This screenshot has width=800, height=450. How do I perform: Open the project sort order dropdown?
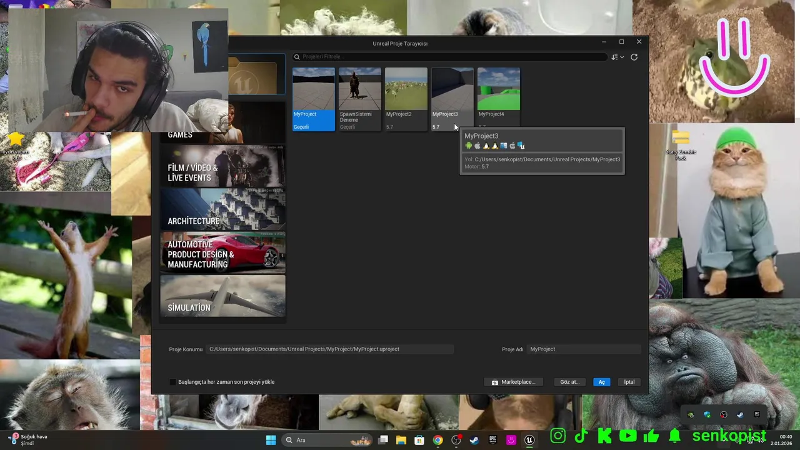coord(617,57)
